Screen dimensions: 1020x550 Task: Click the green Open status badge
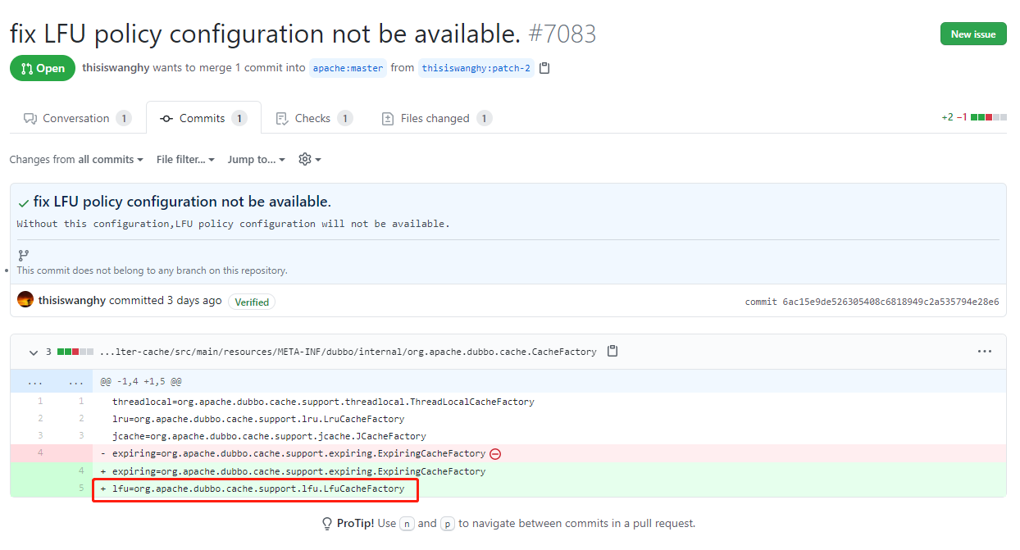(x=43, y=68)
